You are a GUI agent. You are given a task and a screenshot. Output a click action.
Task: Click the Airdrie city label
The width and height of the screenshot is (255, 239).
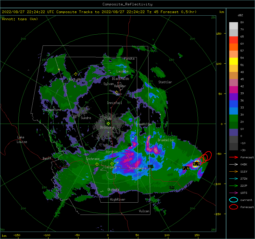point(112,152)
